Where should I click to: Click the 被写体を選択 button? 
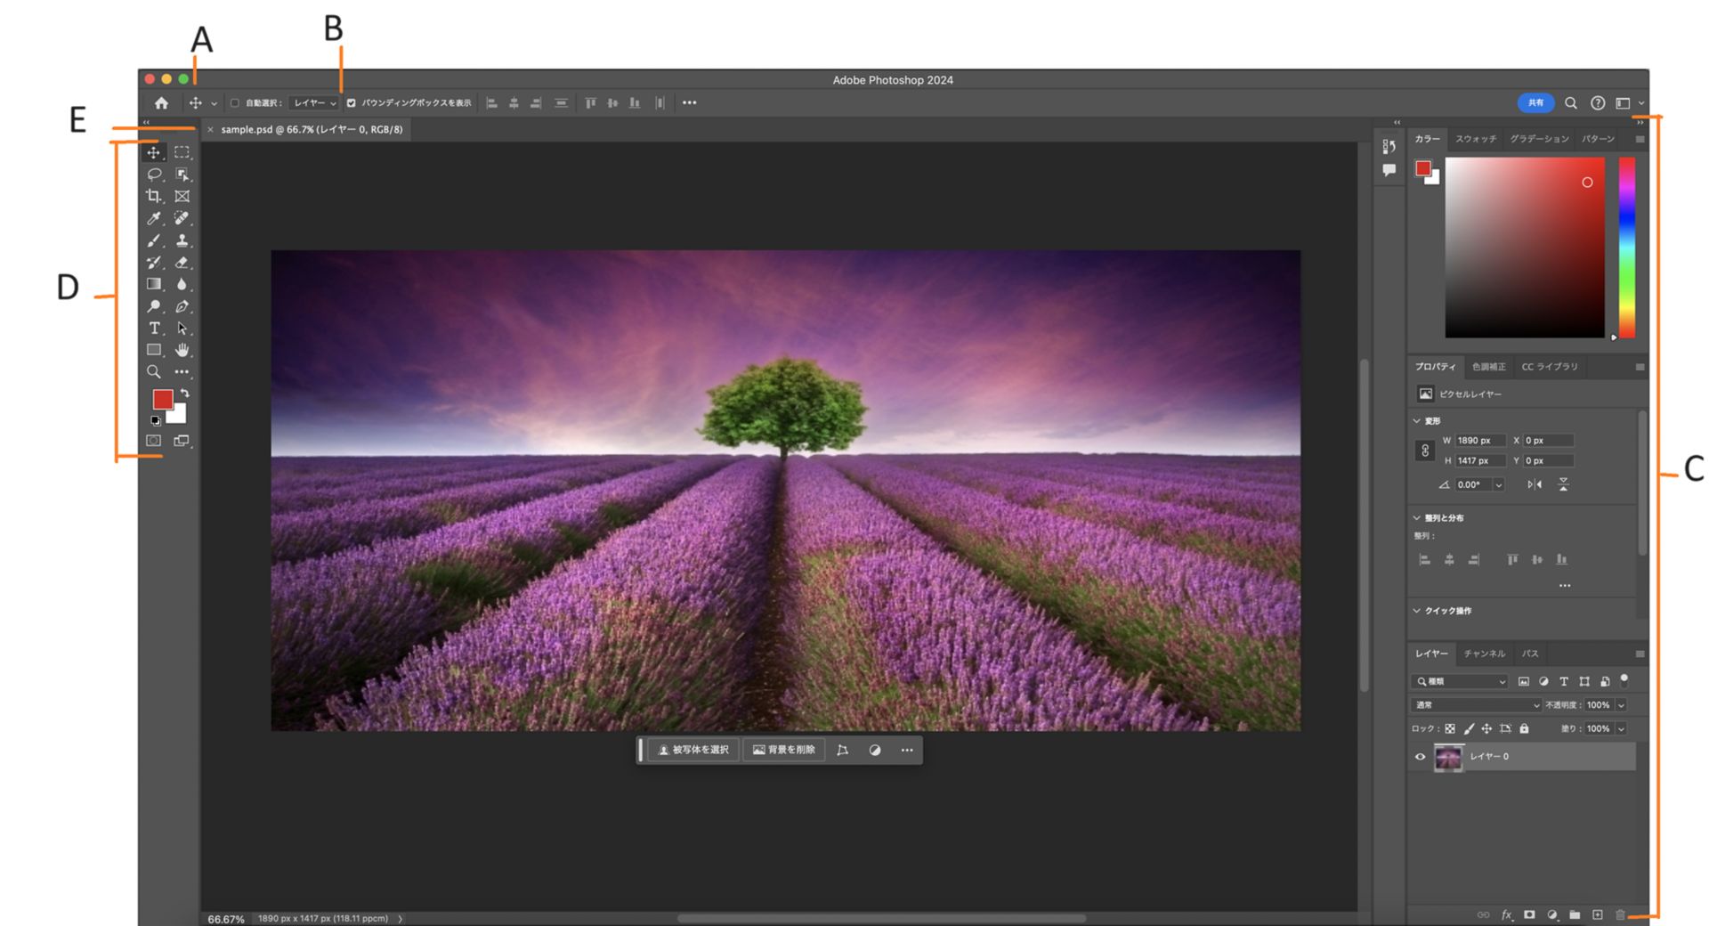[x=694, y=750]
